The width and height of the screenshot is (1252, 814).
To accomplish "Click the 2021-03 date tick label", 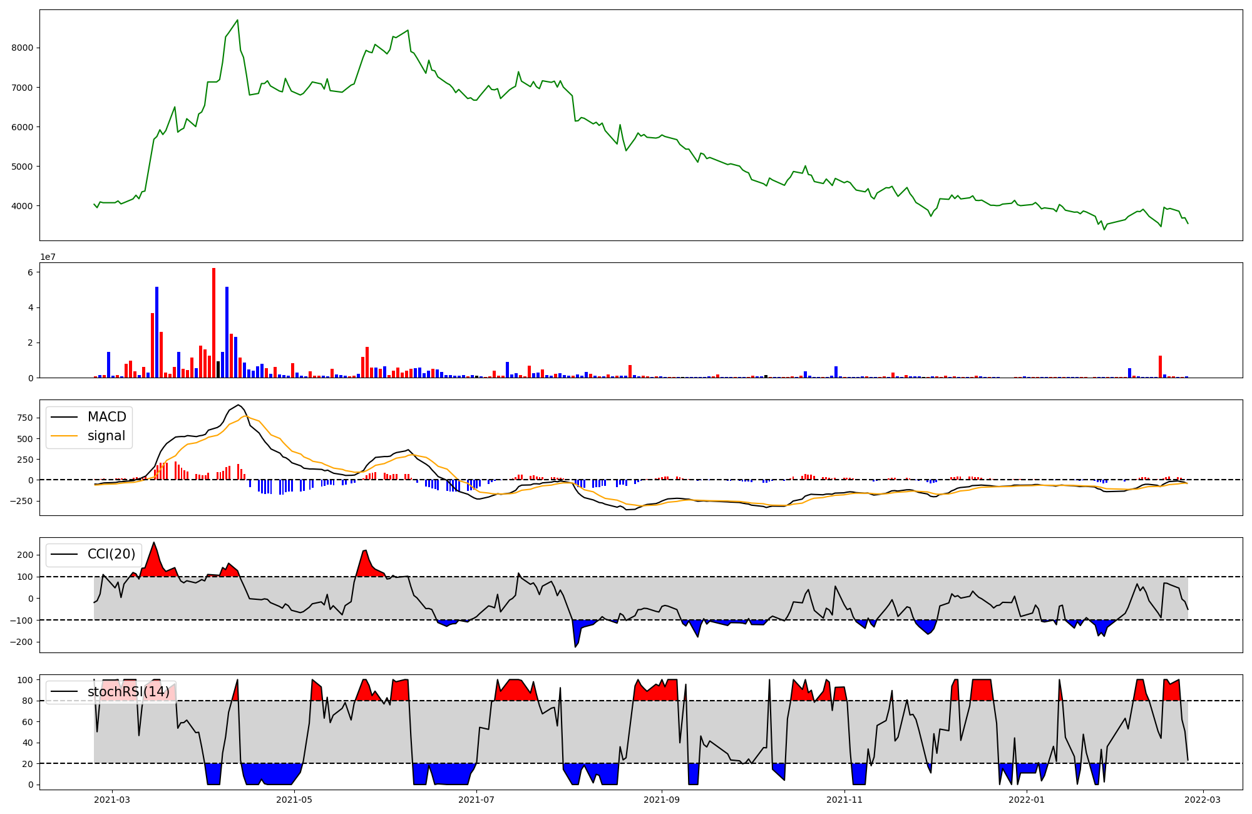I will 112,800.
